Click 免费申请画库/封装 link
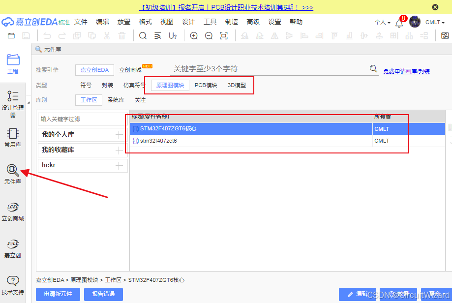 (x=406, y=71)
